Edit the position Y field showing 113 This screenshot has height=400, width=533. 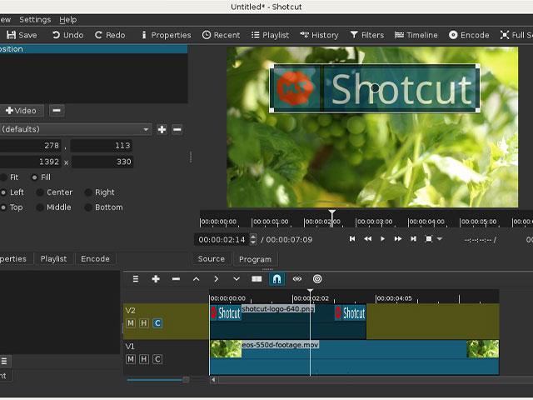(102, 146)
